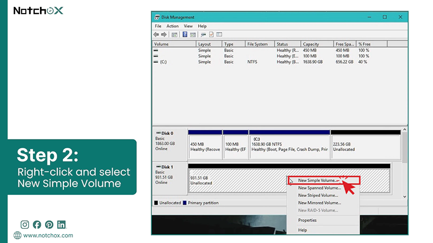Viewport: 433px width, 243px height.
Task: Click the blue Help question-mark toolbar icon
Action: click(x=185, y=34)
